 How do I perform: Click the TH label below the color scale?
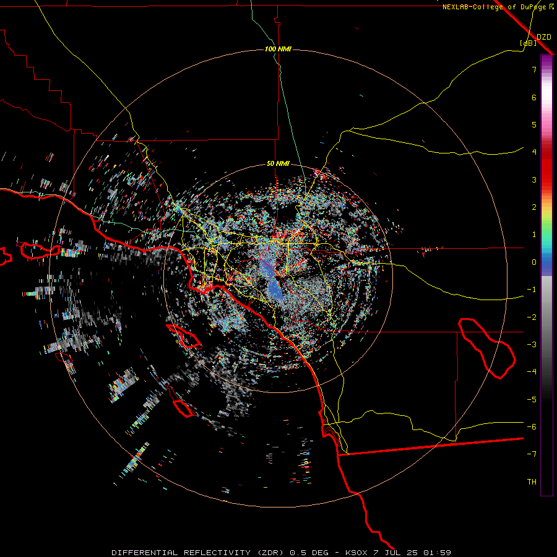(532, 481)
